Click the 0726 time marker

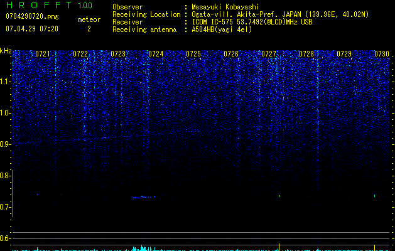231,54
